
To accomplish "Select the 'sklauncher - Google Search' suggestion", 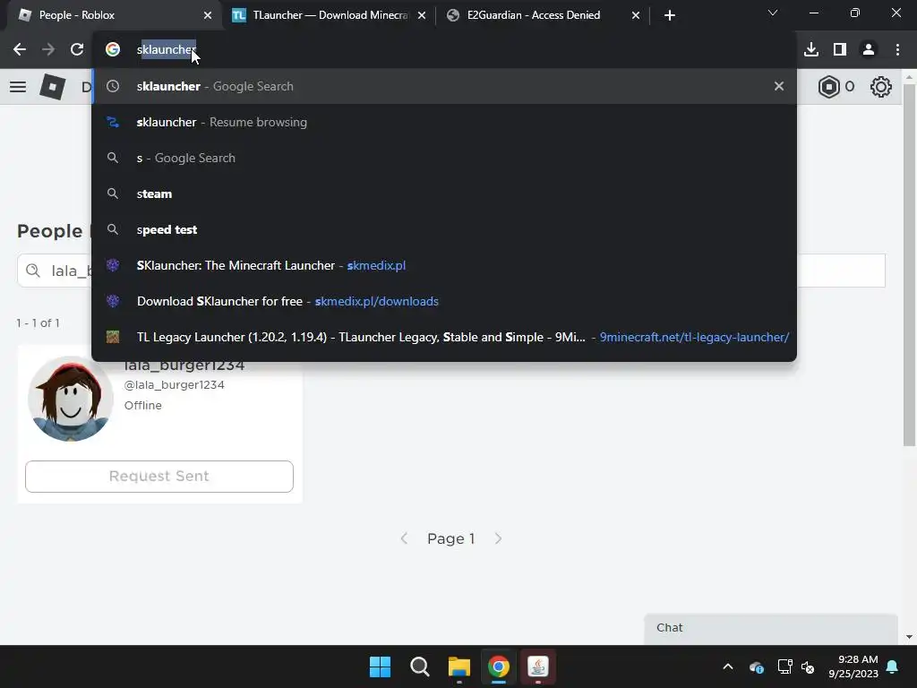I will click(444, 86).
